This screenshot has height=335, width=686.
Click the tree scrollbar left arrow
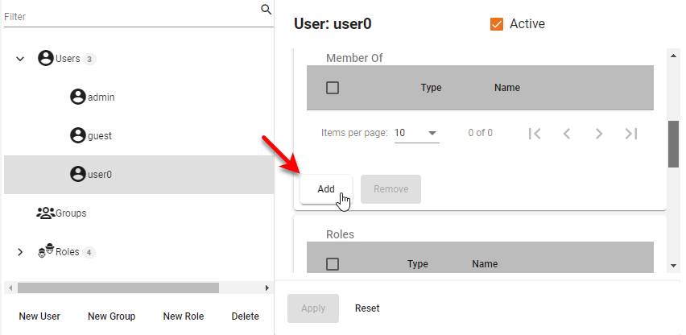tap(10, 287)
